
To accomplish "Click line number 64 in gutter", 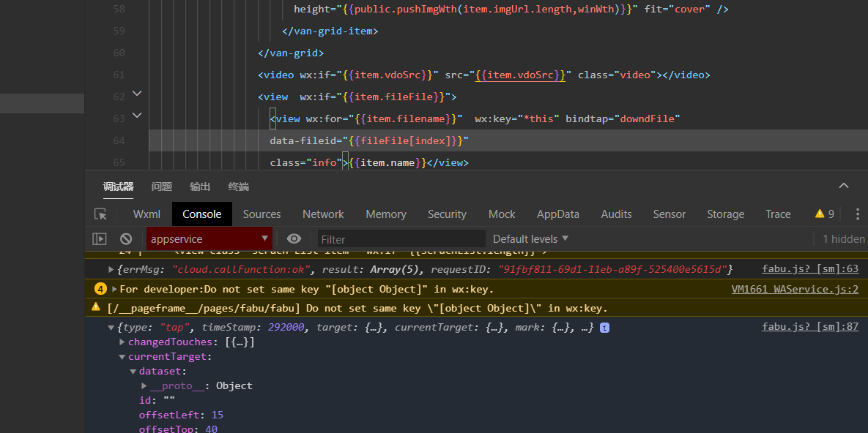I will [x=119, y=140].
